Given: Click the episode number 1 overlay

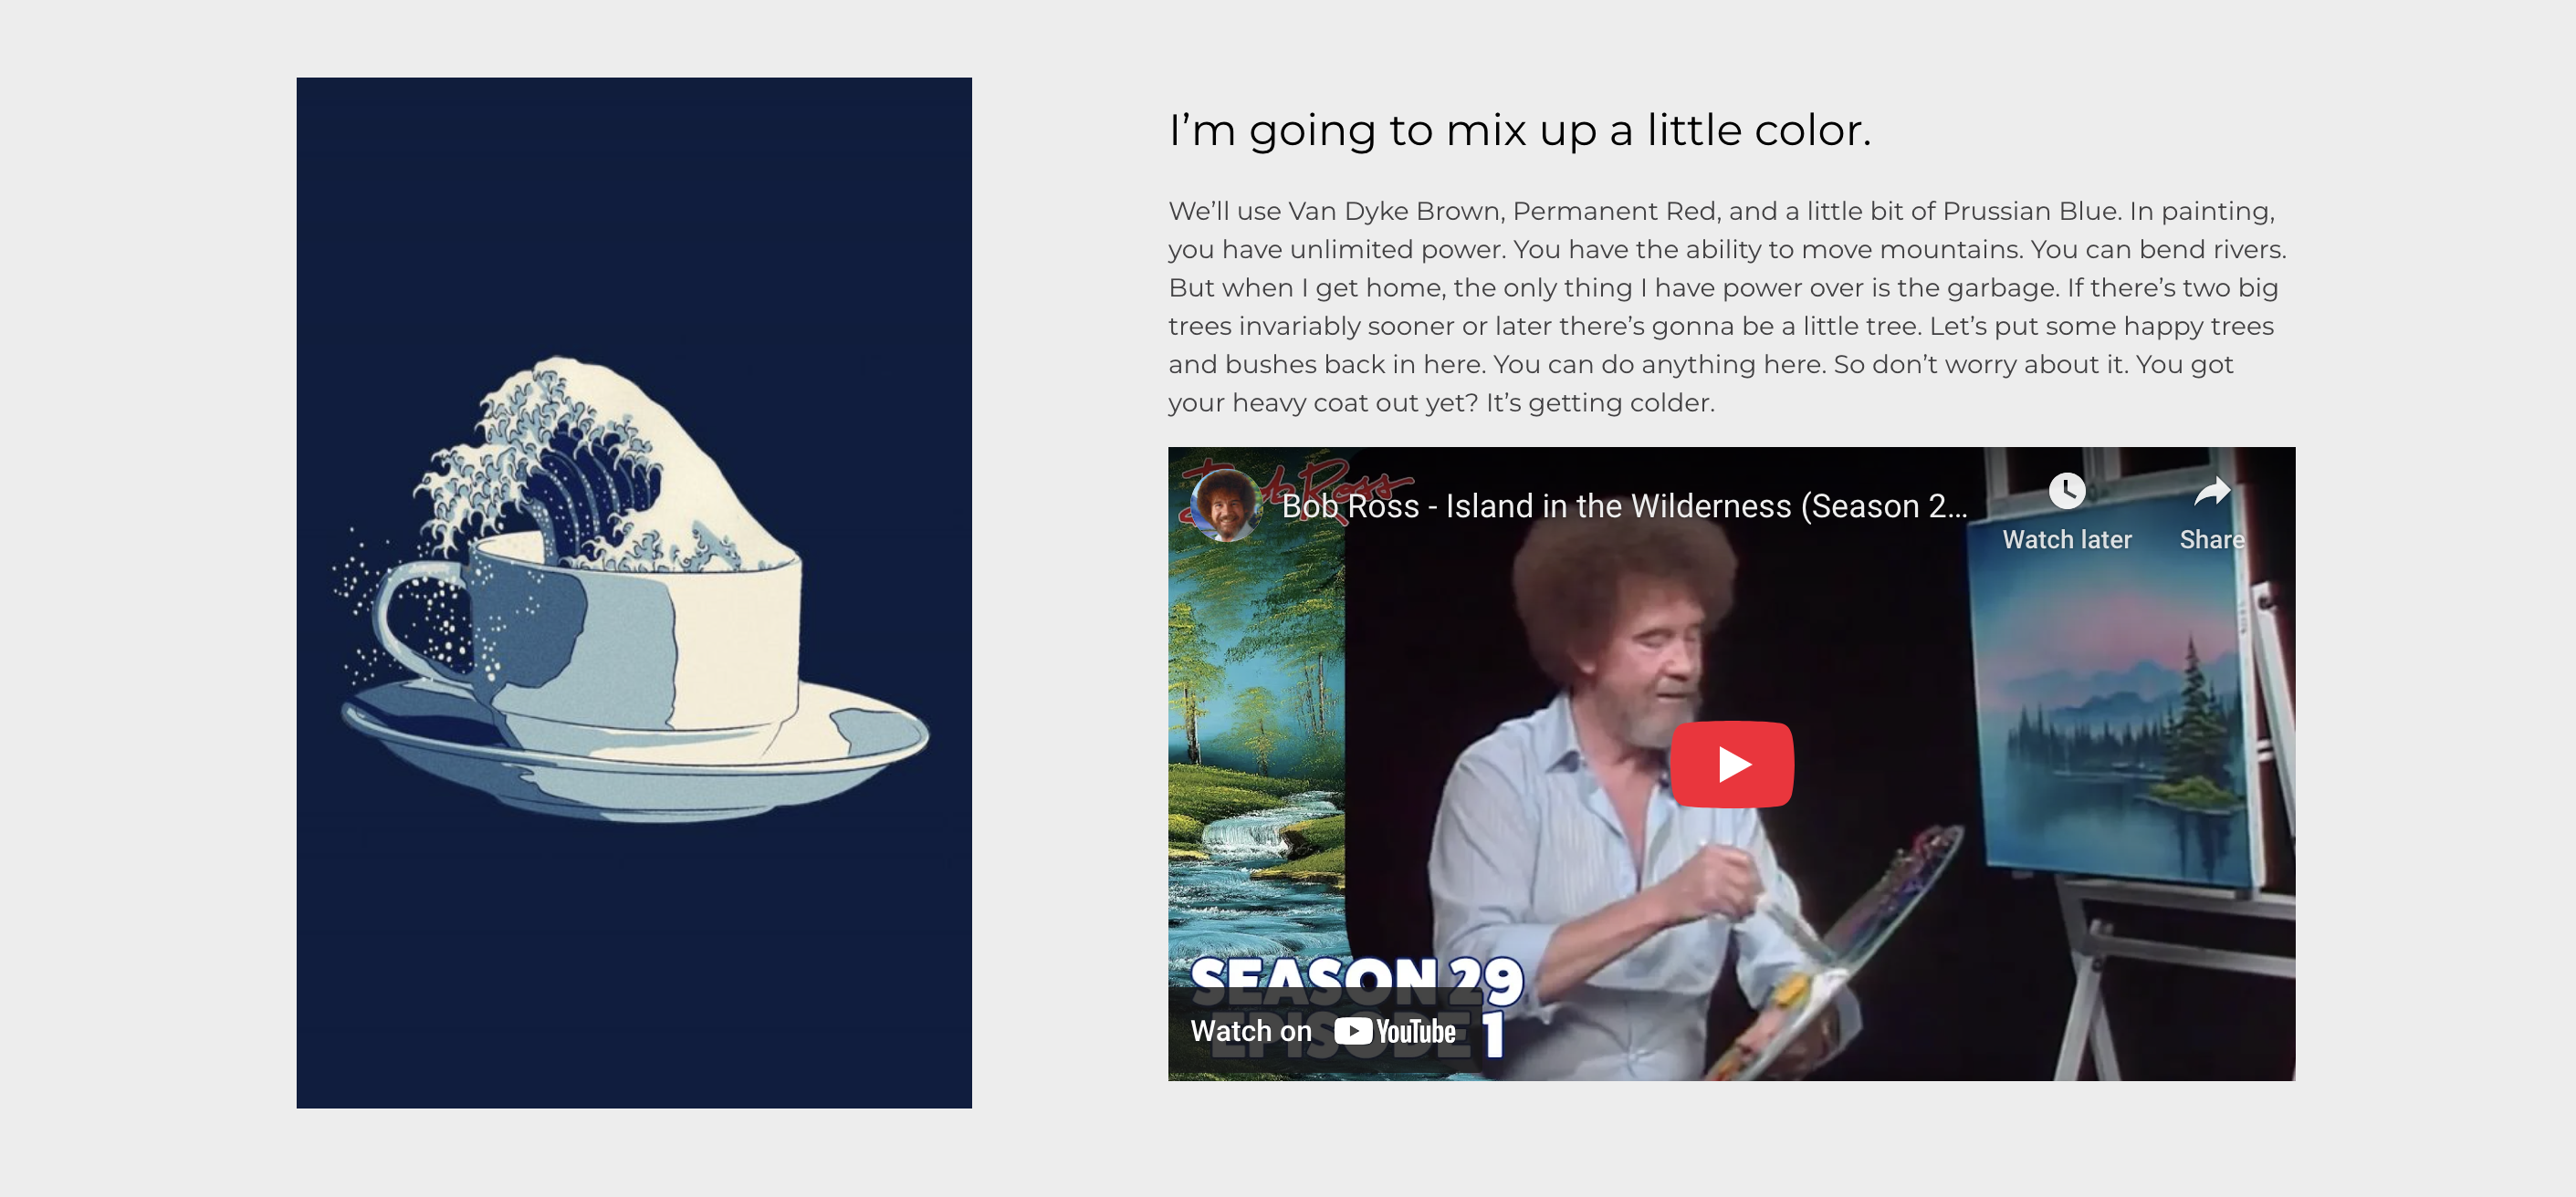Looking at the screenshot, I should point(1493,1036).
